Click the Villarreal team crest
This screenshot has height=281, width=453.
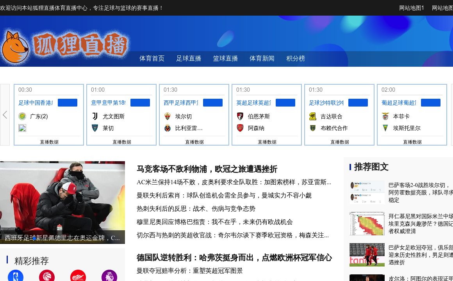pyautogui.click(x=168, y=128)
